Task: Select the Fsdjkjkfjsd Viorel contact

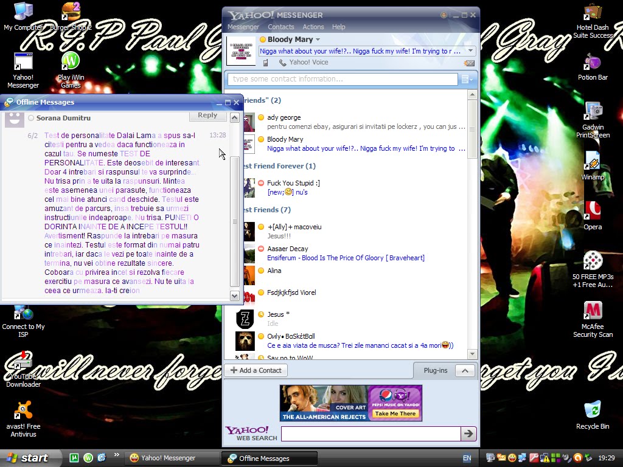Action: click(x=355, y=297)
